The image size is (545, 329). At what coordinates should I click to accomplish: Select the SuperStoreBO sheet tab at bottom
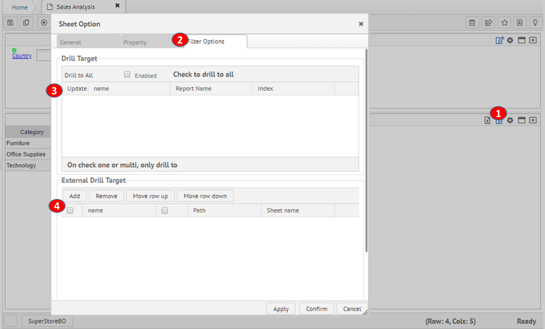(47, 321)
